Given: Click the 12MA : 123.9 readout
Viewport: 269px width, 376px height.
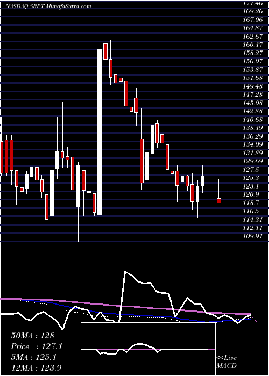Looking at the screenshot, I should click(37, 368).
